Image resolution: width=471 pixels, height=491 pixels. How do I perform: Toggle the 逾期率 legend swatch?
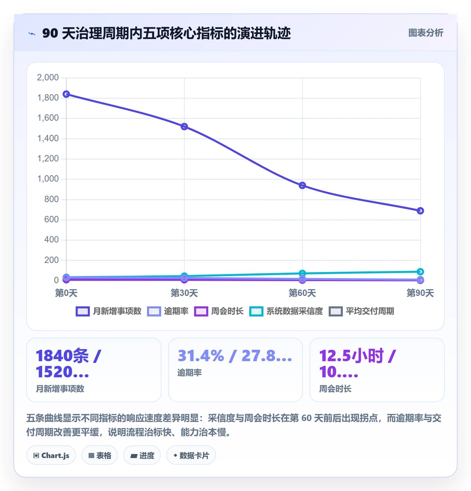(x=154, y=311)
